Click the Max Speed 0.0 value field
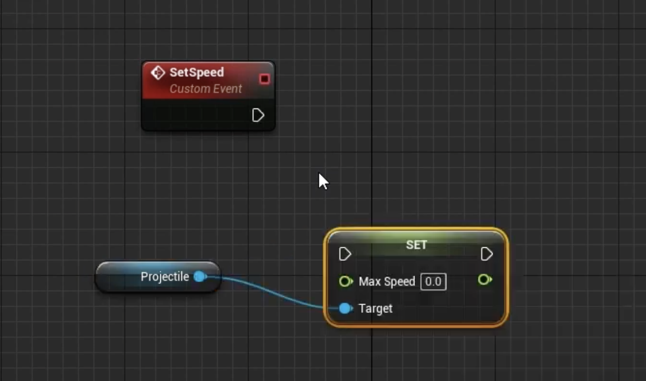Screen dimensions: 646x381 tap(433, 281)
